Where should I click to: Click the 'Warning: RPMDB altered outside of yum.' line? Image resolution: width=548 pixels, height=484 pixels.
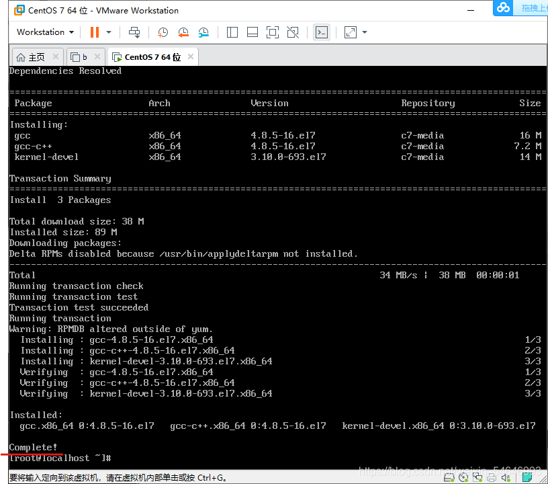[111, 329]
